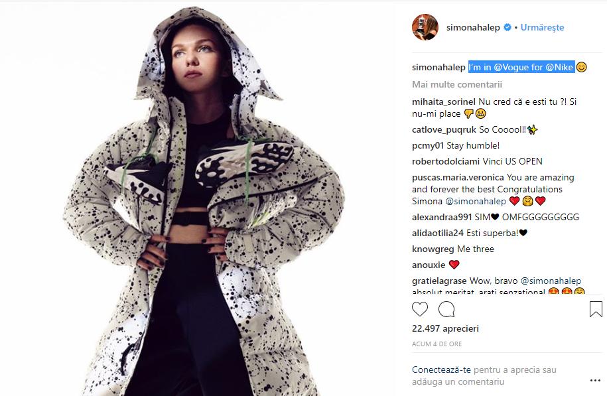Open the robertodolciami commenter profile
The height and width of the screenshot is (396, 607).
tap(446, 161)
